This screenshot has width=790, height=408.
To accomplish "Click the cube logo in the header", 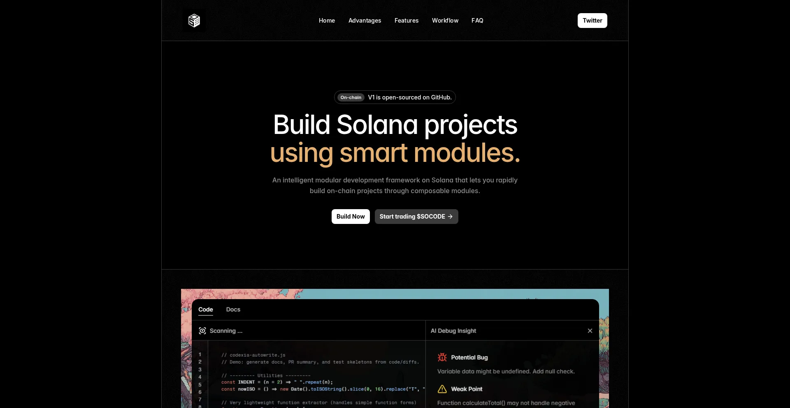I will 194,21.
